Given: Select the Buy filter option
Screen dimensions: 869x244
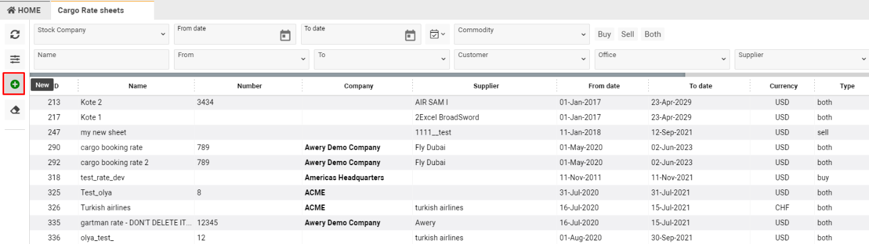Looking at the screenshot, I should 604,34.
